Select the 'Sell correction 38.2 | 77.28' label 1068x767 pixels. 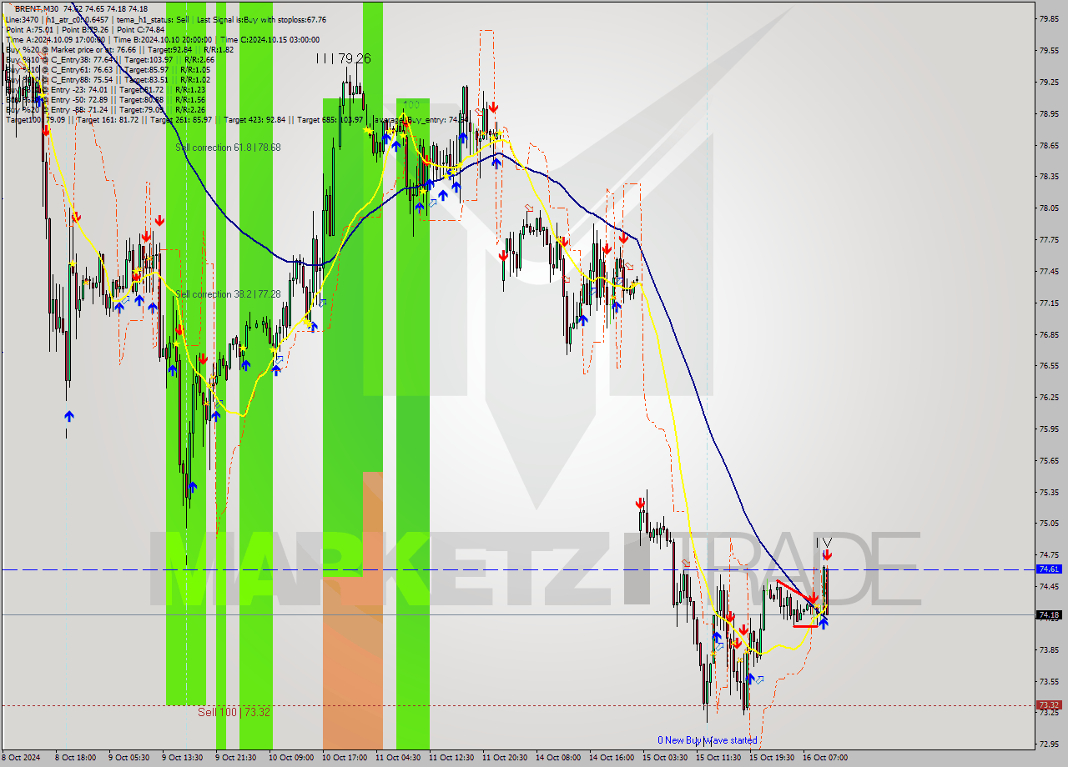tap(228, 294)
